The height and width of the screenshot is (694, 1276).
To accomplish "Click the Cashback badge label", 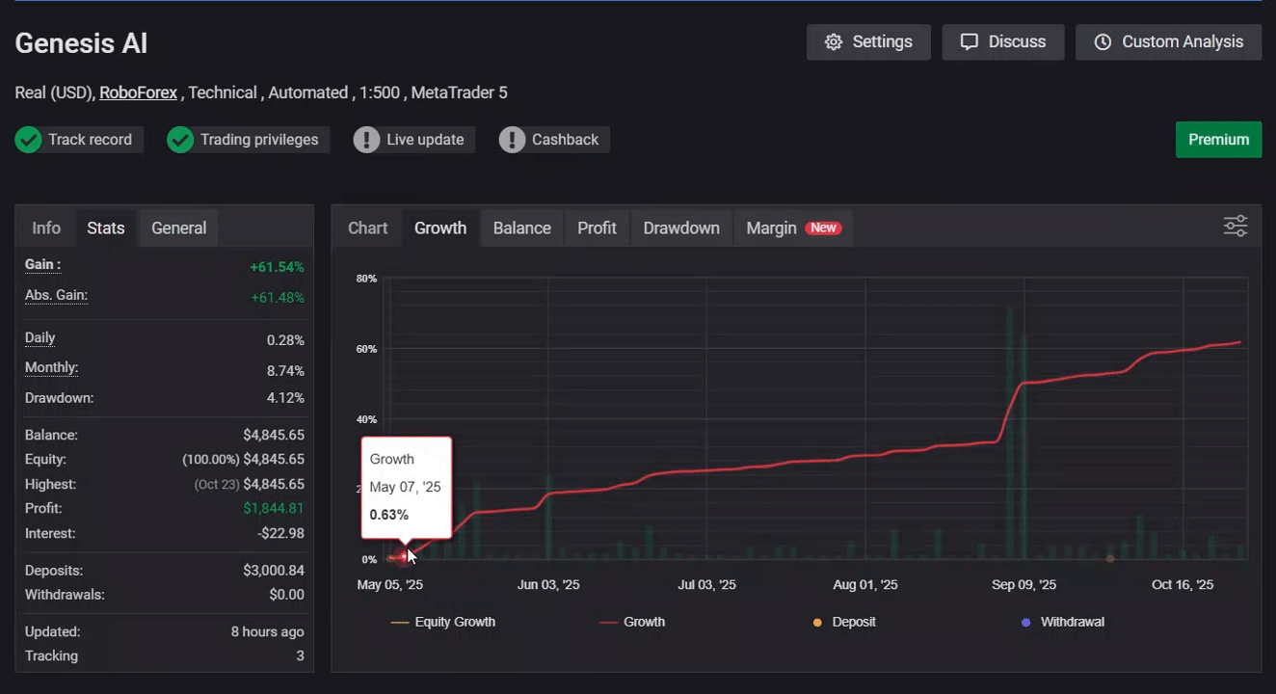I will pyautogui.click(x=566, y=140).
